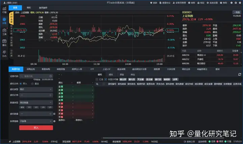The width and height of the screenshot is (243, 144).
Task: Open the 行情 market quotes sidebar icon
Action: pyautogui.click(x=4, y=10)
